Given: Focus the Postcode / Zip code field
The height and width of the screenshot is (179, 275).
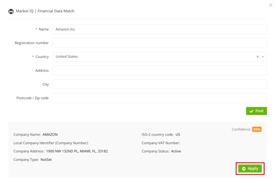Looking at the screenshot, I should click(160, 98).
